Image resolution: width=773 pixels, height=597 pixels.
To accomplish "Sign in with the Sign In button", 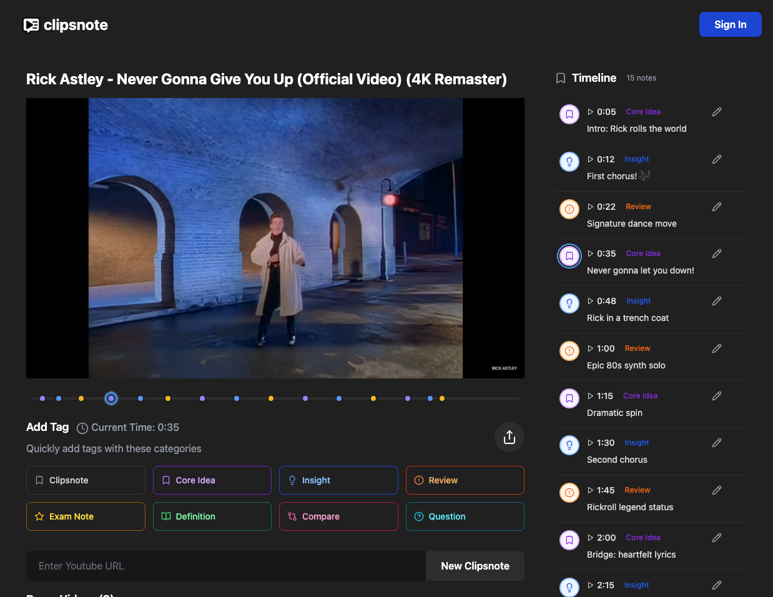I will [731, 24].
